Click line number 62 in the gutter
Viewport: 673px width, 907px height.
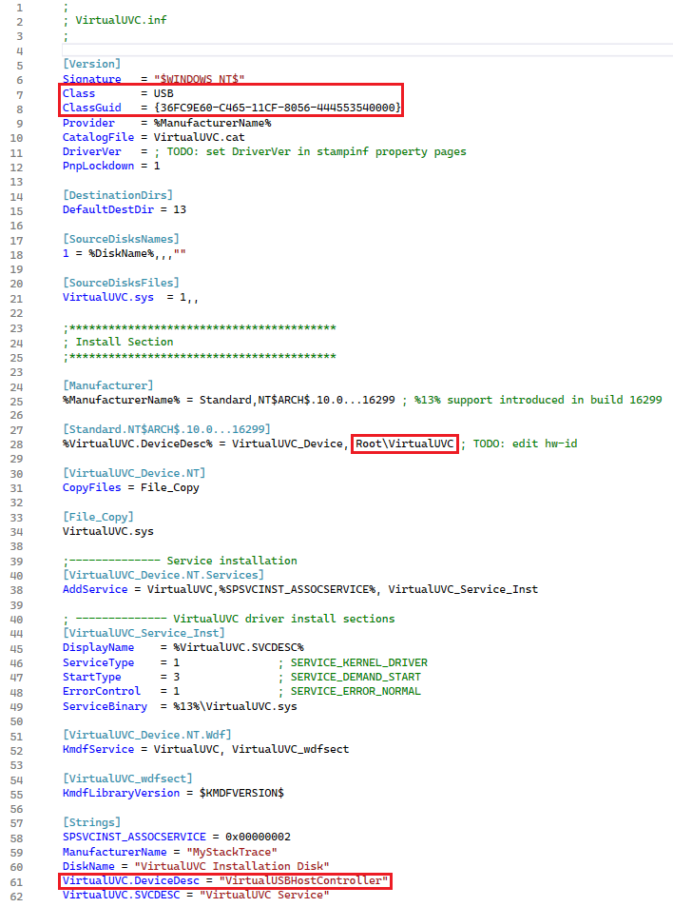coord(17,897)
